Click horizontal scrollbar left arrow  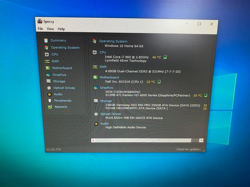(x=93, y=140)
